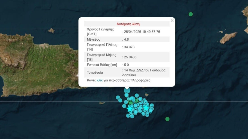The width and height of the screenshot is (248, 139).
Task: Click the elongated island east of the popup
Action: tap(228, 38)
